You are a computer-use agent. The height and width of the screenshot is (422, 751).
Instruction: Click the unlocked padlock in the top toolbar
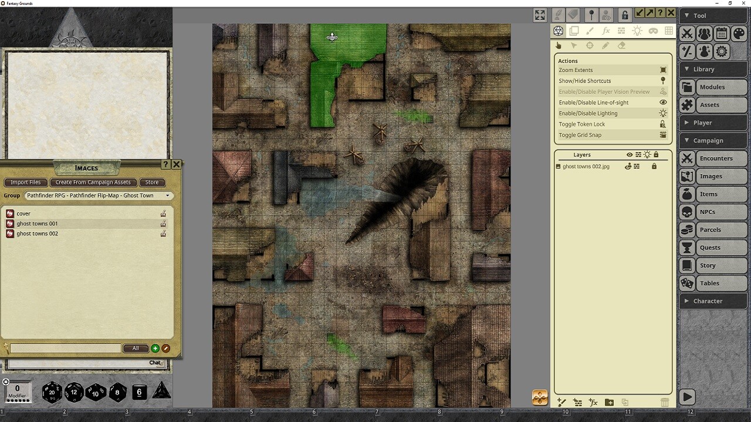tap(625, 12)
